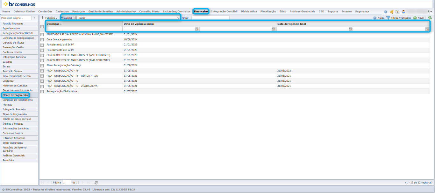Click the Filtros Avançados funnel button
Viewport: 435px width, 193px height.
tap(399, 18)
